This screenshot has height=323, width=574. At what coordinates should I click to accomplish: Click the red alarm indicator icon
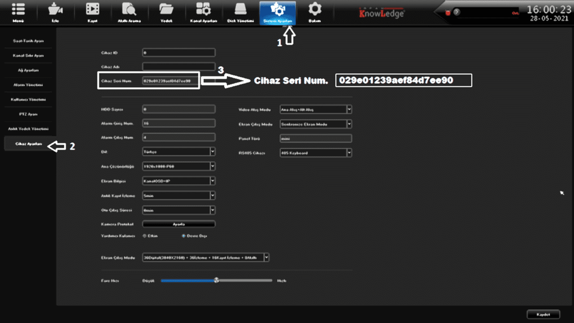(447, 13)
